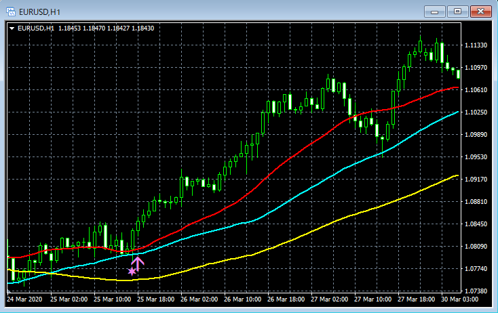Click the 26 Mar 18:00 time label

point(286,299)
